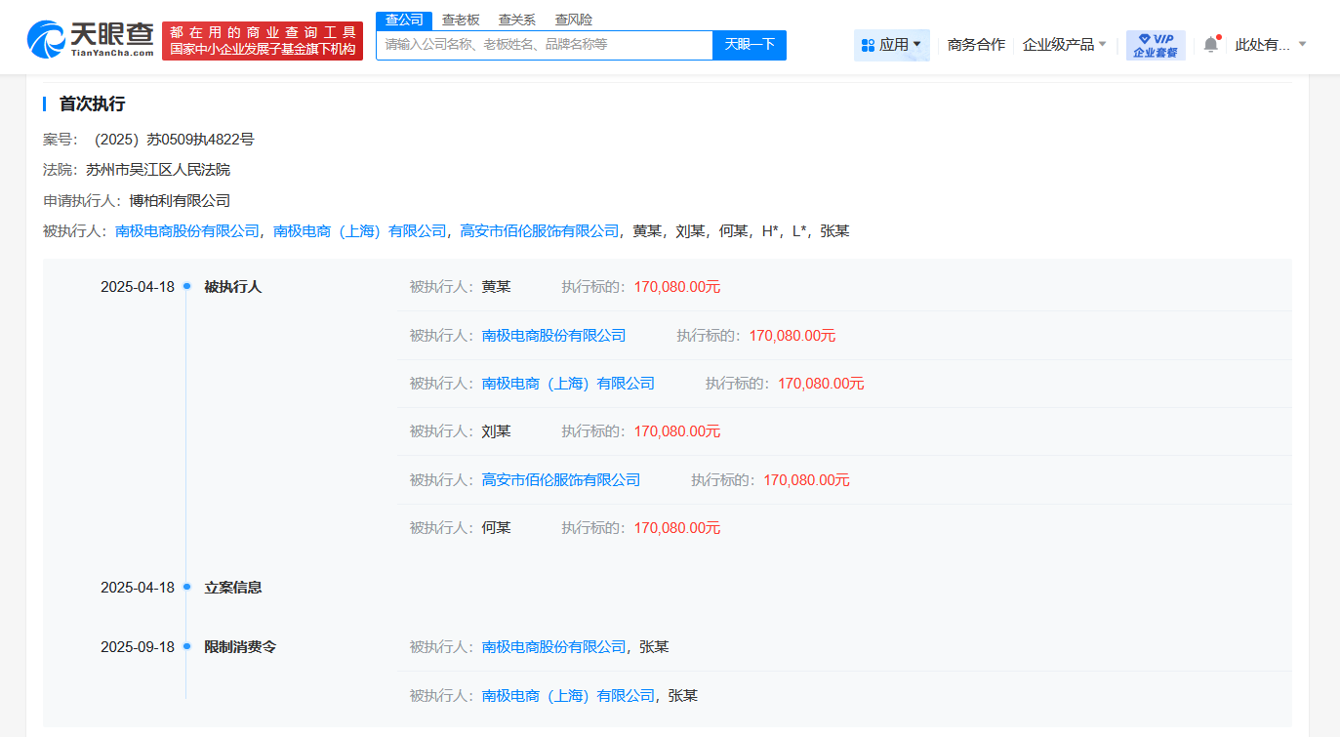Click the 天眼一下 search button
Image resolution: width=1340 pixels, height=737 pixels.
750,45
